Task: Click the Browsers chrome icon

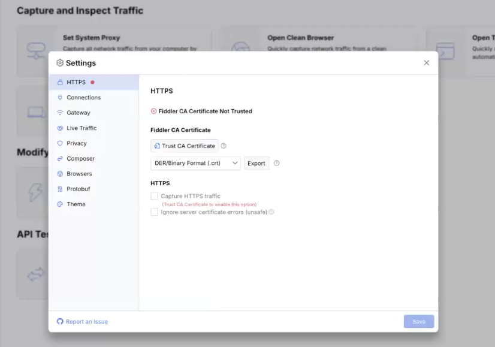Action: point(60,174)
